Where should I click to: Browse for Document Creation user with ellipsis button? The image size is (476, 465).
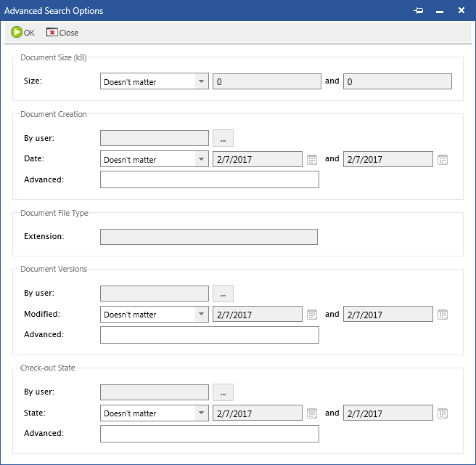[223, 138]
